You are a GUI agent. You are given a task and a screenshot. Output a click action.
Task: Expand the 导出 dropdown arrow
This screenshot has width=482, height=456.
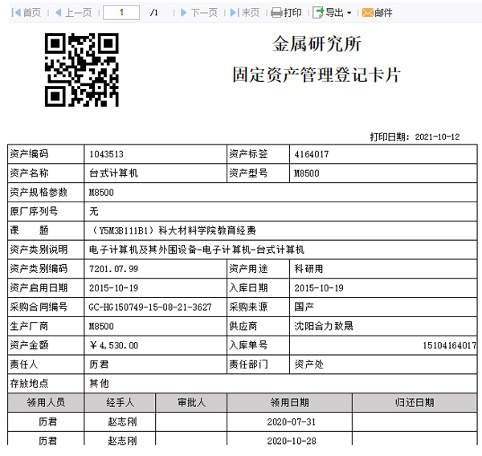(349, 14)
